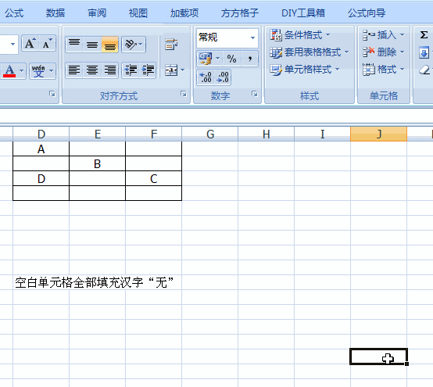Toggle wrap text icon
Image resolution: width=433 pixels, height=387 pixels.
coord(171,45)
